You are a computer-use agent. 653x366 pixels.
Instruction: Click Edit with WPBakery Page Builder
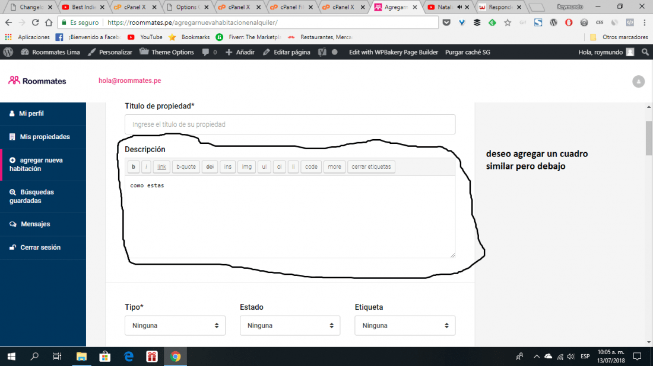point(393,52)
